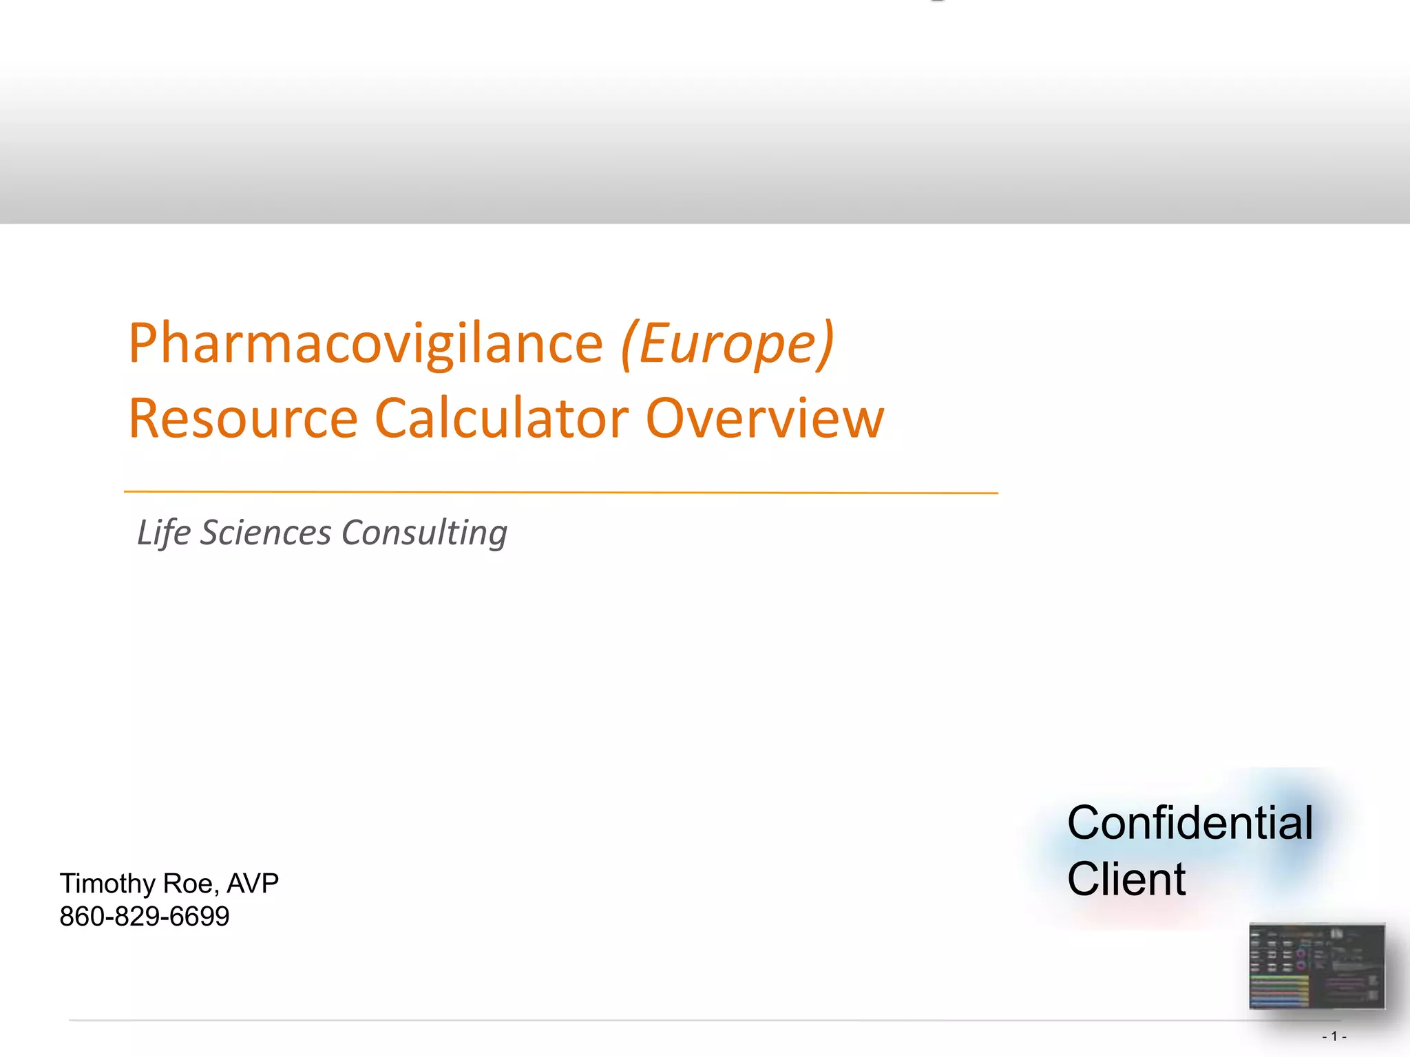
Task: Click the slide page number "- 1 -"
Action: pos(1334,1036)
